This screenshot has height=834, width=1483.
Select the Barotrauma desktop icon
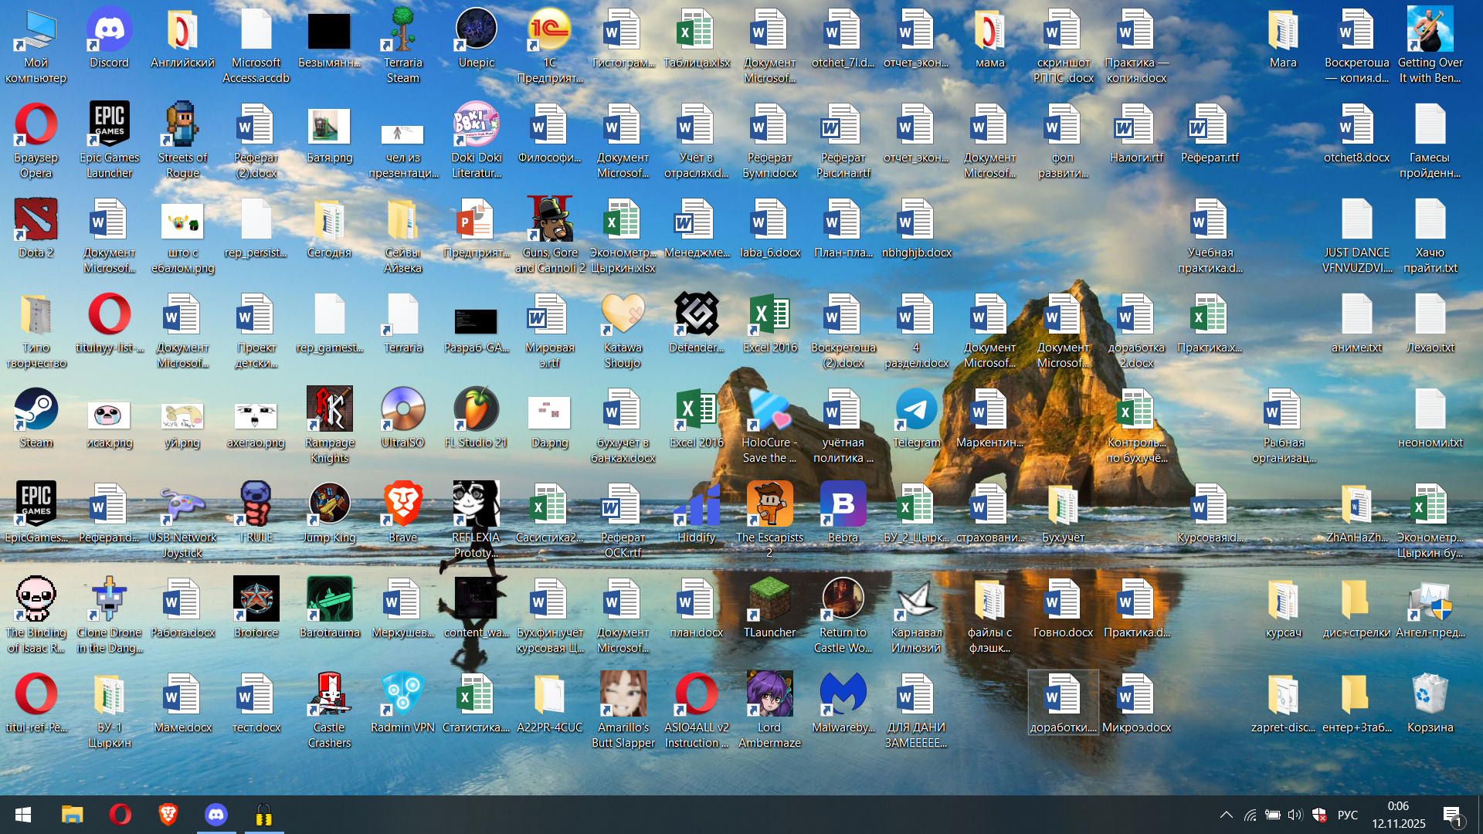tap(330, 609)
